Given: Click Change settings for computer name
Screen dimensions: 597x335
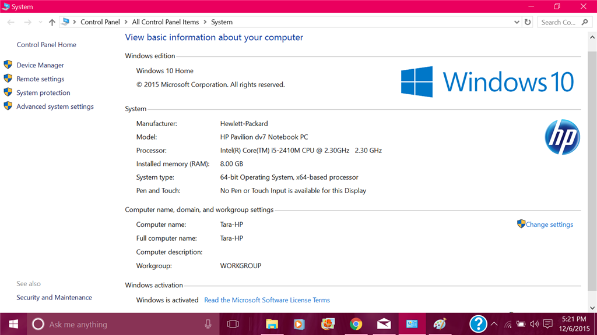Looking at the screenshot, I should pyautogui.click(x=549, y=224).
